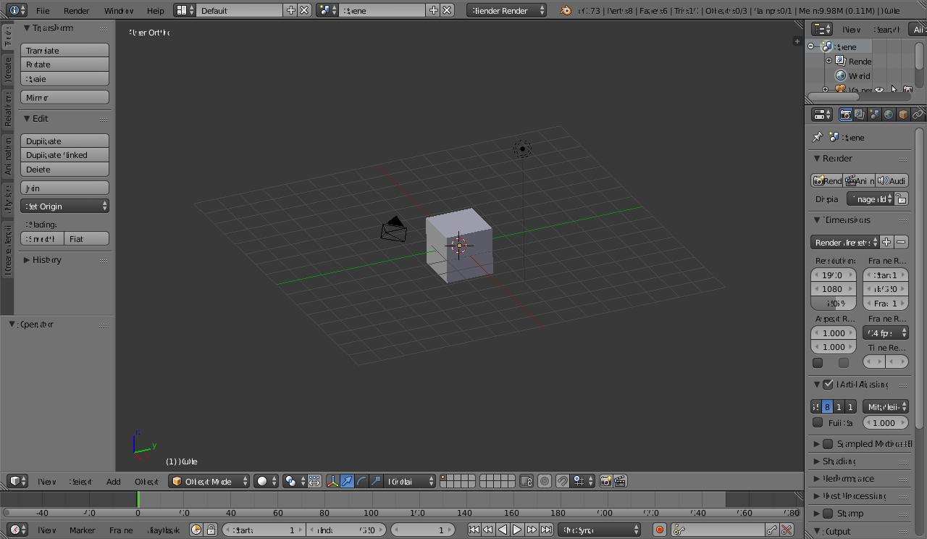The width and height of the screenshot is (927, 539).
Task: Collapse the Transform panel
Action: click(x=27, y=28)
